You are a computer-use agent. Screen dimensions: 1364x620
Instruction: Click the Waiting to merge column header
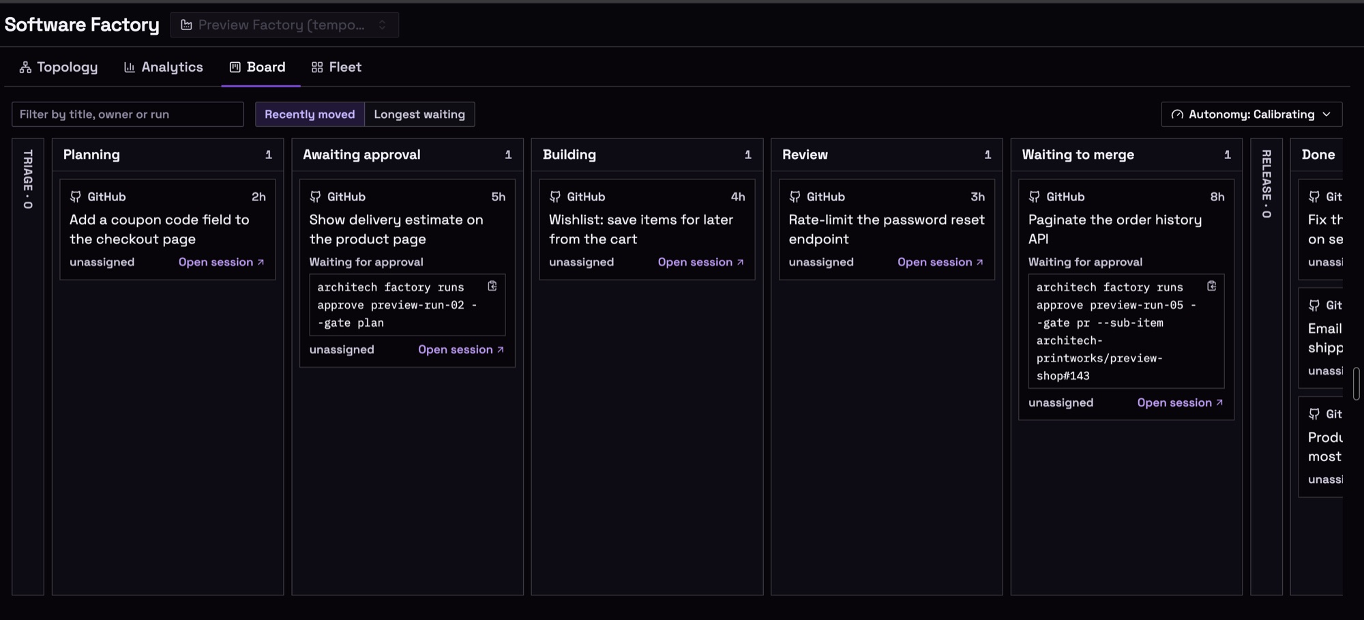click(x=1127, y=155)
